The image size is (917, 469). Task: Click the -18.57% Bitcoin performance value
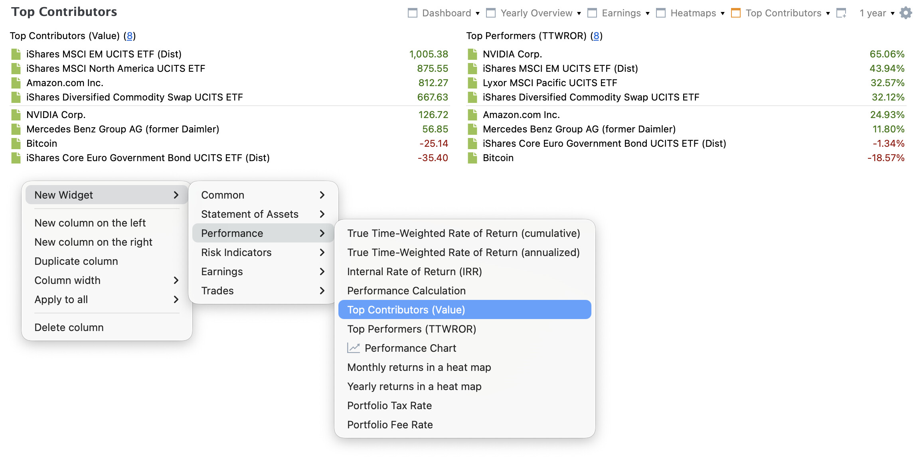(x=886, y=158)
